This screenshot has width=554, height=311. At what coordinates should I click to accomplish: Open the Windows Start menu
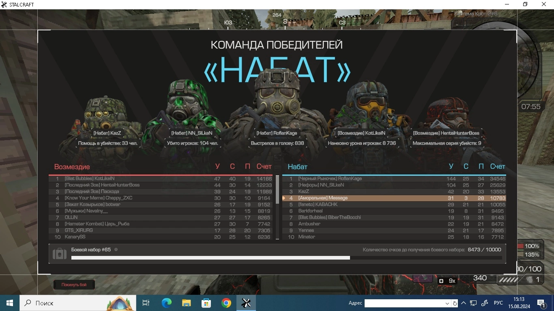pyautogui.click(x=10, y=303)
